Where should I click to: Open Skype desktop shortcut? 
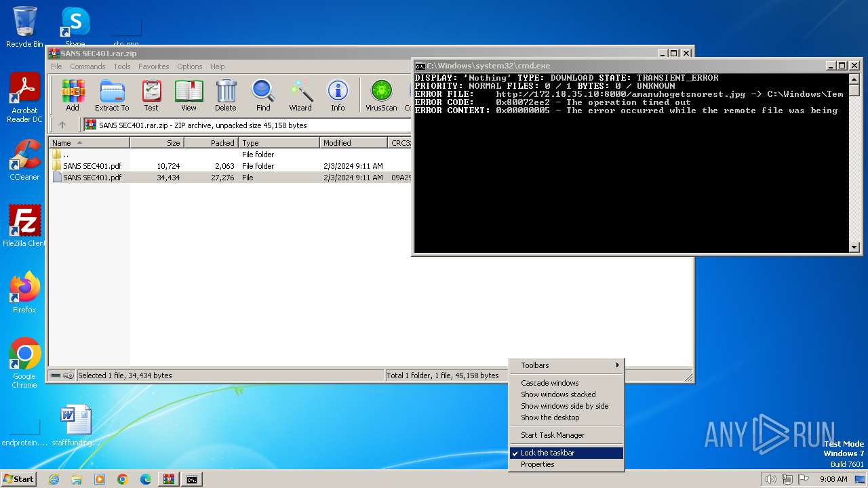point(75,27)
